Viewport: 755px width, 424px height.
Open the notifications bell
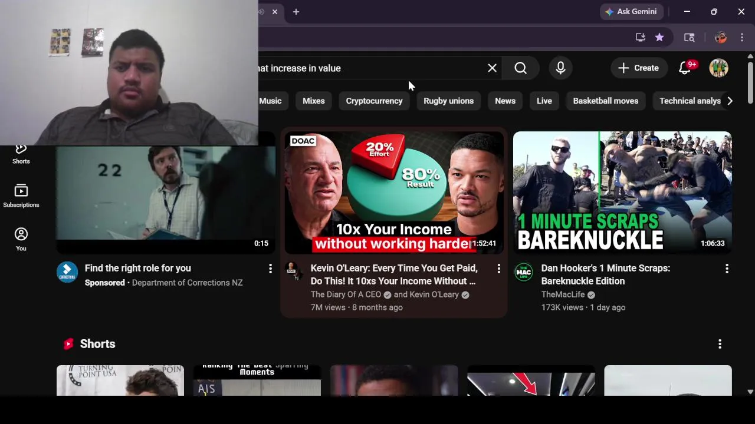point(685,68)
